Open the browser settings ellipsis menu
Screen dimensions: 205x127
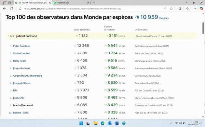[195, 9]
